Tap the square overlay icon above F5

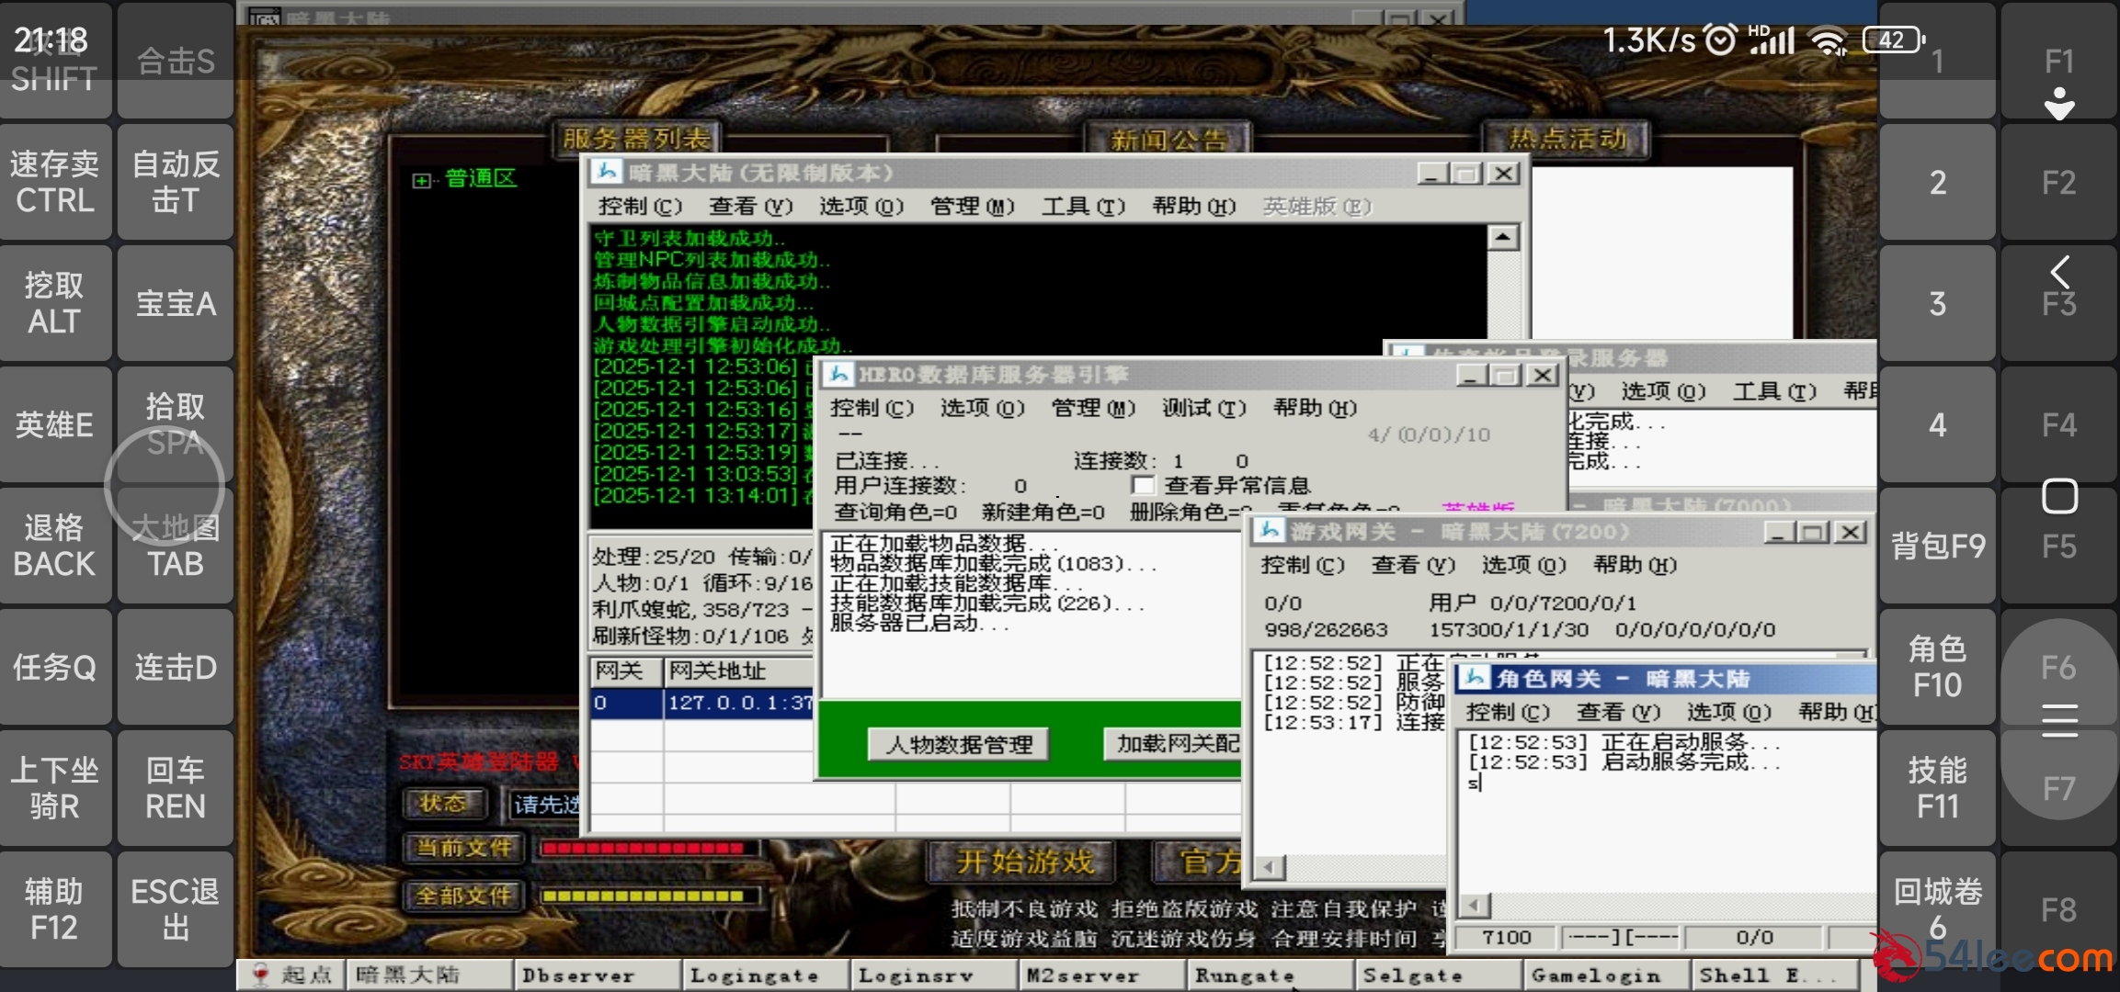2059,497
